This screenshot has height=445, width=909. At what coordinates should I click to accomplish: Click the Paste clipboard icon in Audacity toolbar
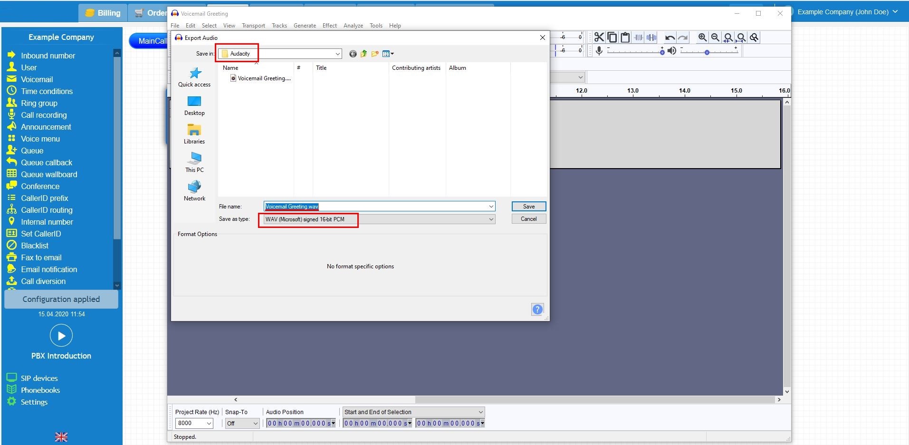point(625,38)
